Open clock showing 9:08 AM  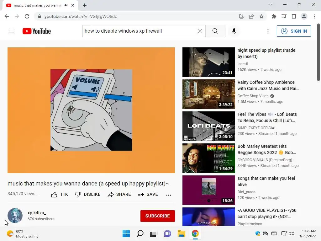tap(308, 233)
